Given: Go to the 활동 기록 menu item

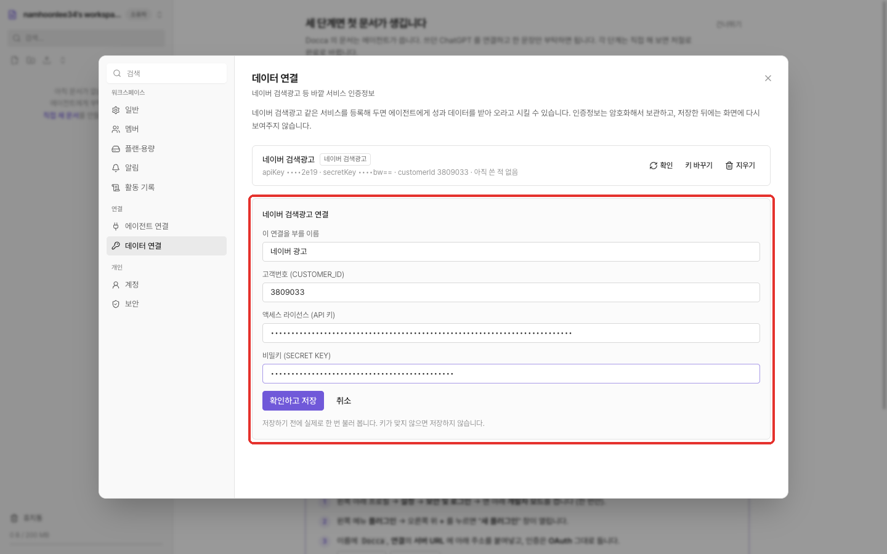Looking at the screenshot, I should pos(166,188).
